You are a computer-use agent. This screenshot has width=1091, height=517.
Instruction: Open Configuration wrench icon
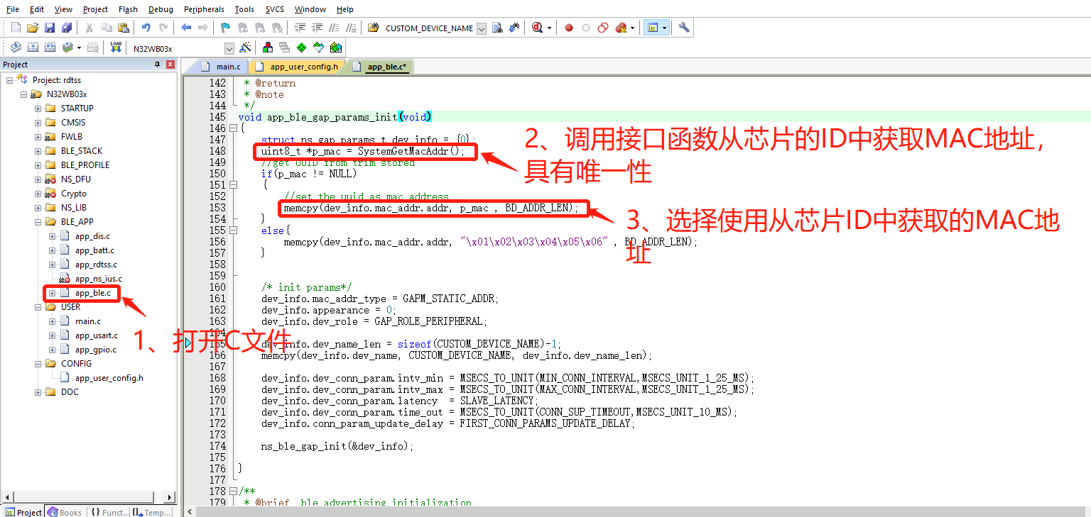tap(684, 28)
